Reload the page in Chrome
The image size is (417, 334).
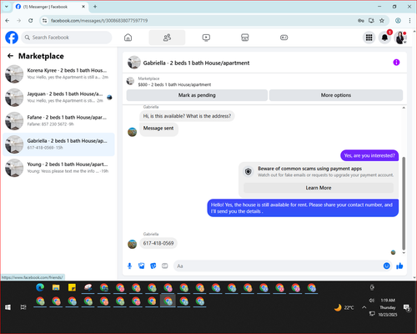(31, 20)
